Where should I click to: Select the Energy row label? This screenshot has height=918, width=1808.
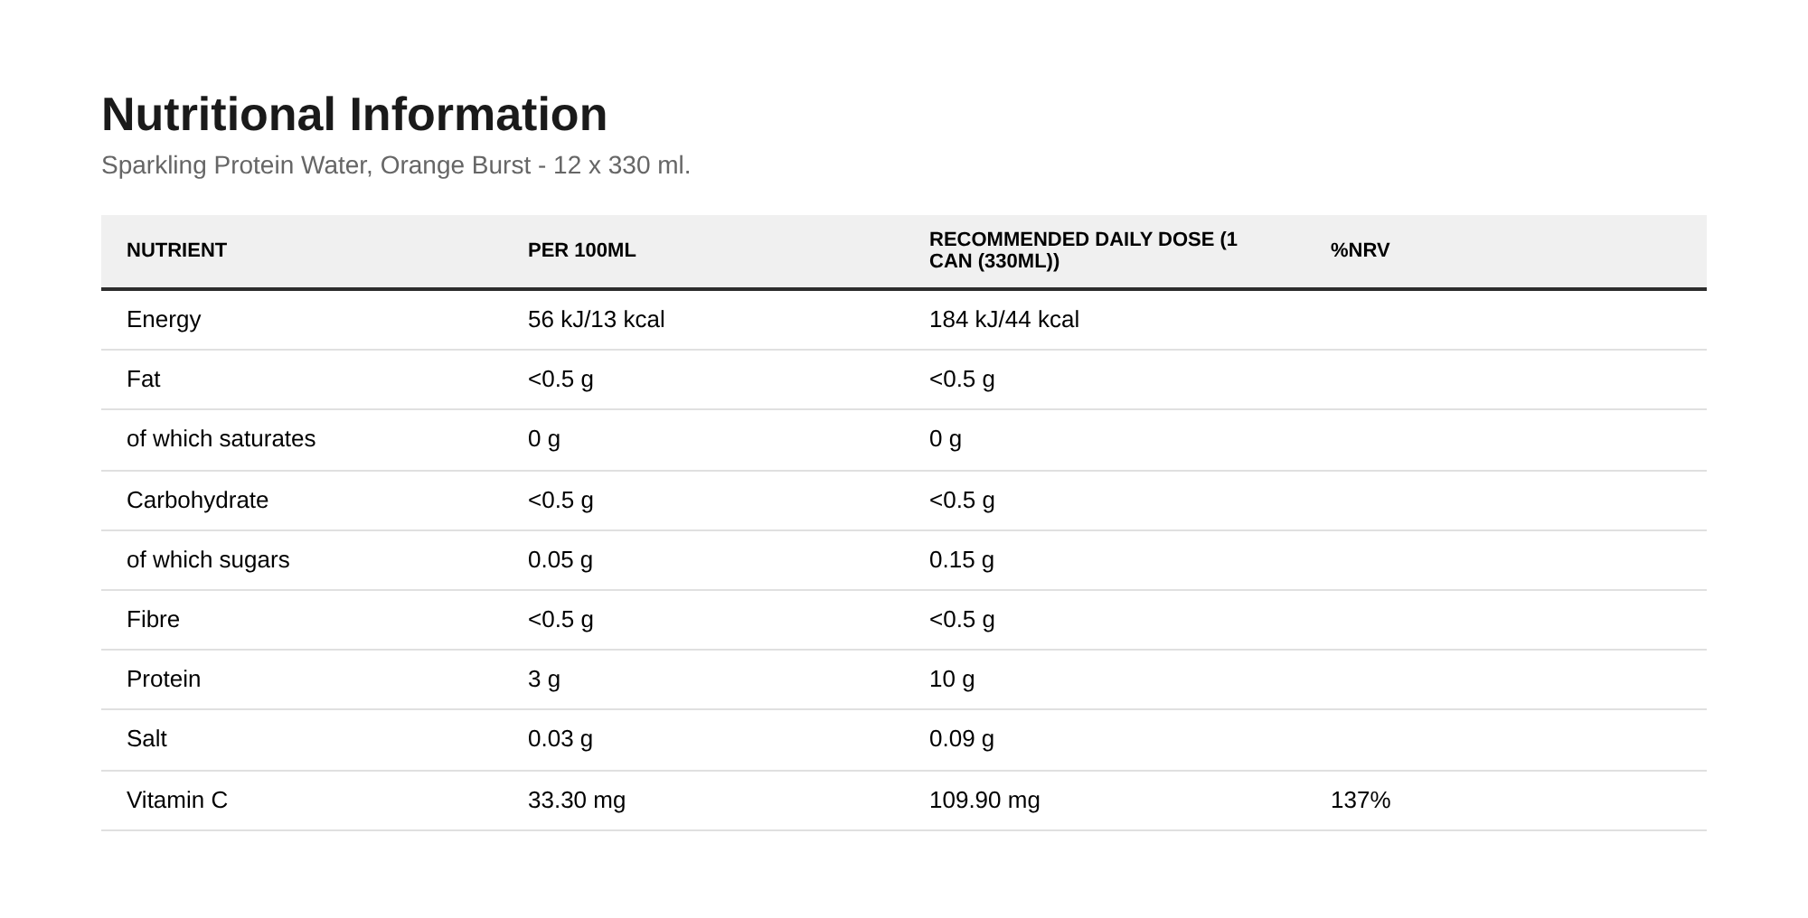click(164, 320)
